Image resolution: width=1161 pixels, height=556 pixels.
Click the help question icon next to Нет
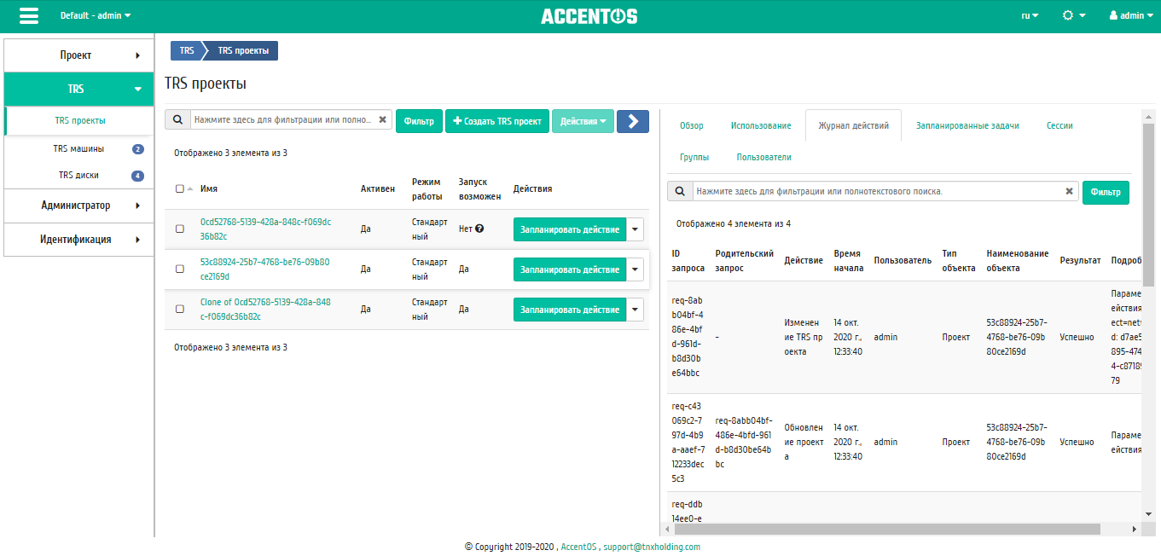point(480,229)
